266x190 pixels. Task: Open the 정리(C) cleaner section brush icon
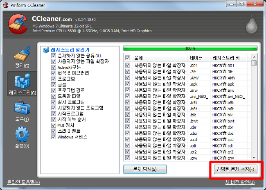(x=22, y=54)
